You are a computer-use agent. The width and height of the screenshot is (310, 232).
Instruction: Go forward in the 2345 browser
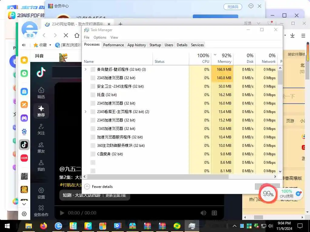(x=55, y=35)
